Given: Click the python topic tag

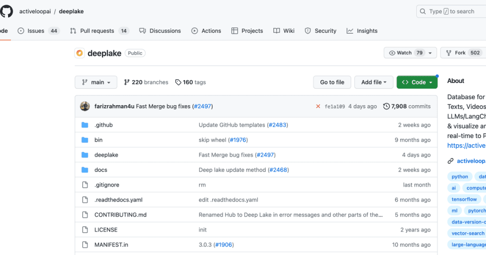Looking at the screenshot, I should point(459,176).
